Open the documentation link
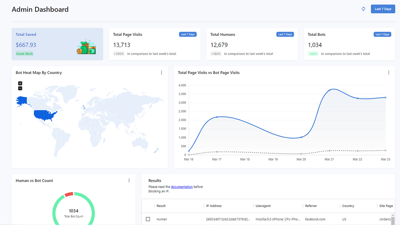 coord(182,187)
